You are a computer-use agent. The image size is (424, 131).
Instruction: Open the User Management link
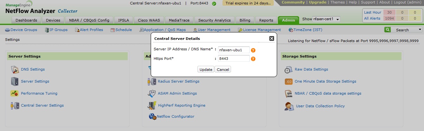point(214,30)
